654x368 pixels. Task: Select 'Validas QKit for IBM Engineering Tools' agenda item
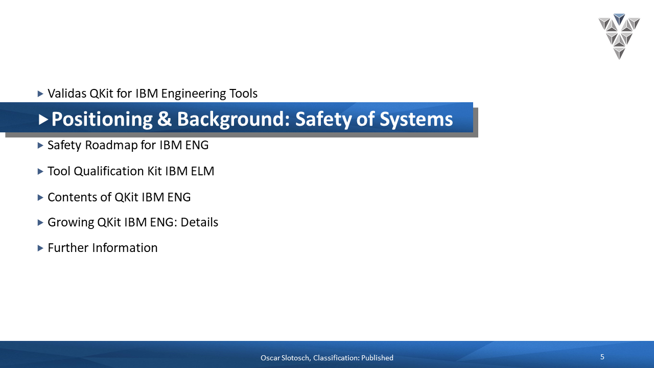(x=152, y=94)
